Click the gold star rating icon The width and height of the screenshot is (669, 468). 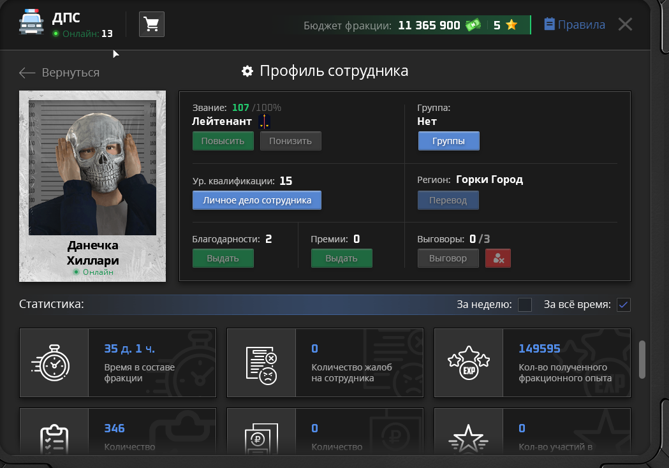511,26
